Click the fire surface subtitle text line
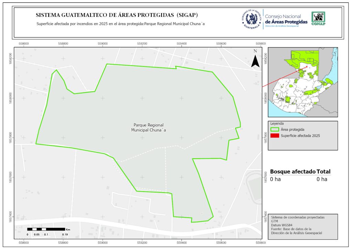Screen dimensions: 352x249 pos(118,24)
